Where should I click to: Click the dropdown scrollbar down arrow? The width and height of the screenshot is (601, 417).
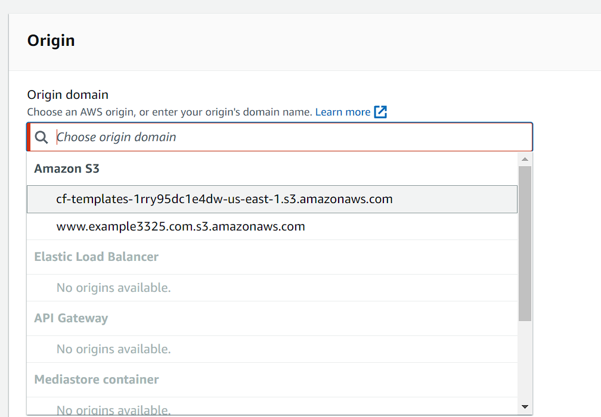tap(525, 407)
